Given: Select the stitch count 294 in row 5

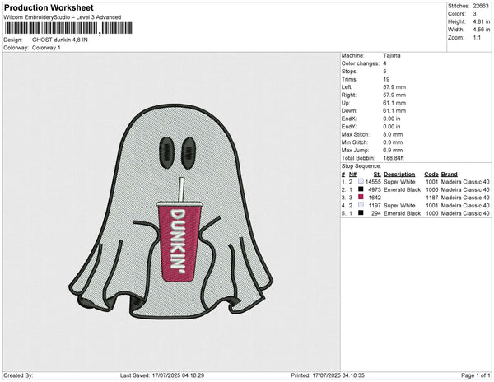Looking at the screenshot, I should [x=376, y=213].
